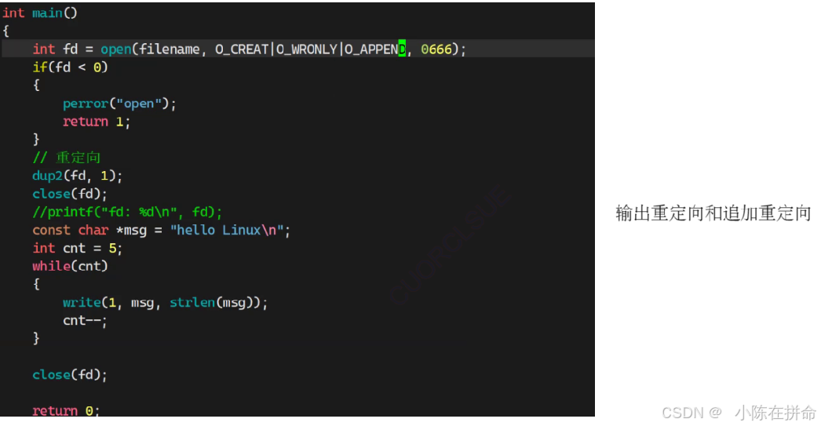Image resolution: width=832 pixels, height=426 pixels.
Task: Click the "filename" argument in the open call
Action: tap(170, 49)
